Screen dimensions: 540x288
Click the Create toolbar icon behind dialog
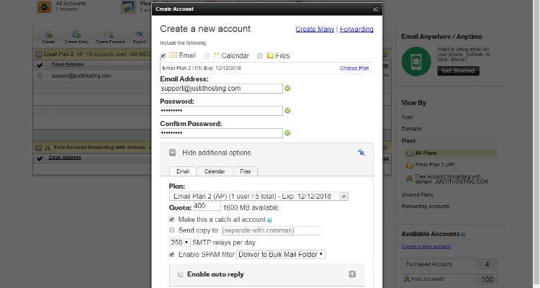pos(48,35)
